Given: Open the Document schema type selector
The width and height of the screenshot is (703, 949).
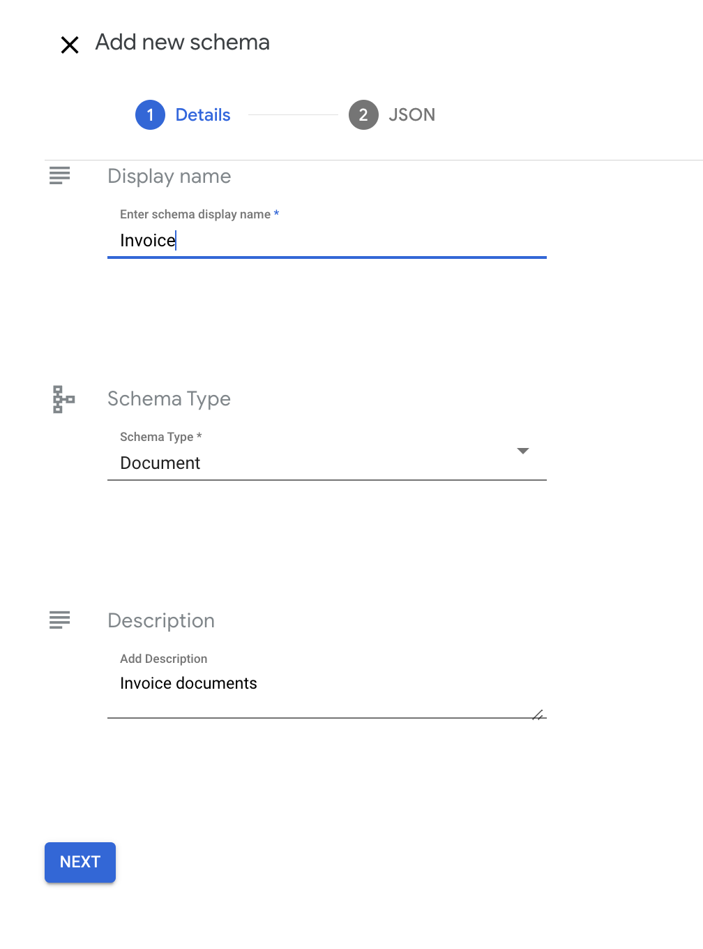Looking at the screenshot, I should click(314, 463).
